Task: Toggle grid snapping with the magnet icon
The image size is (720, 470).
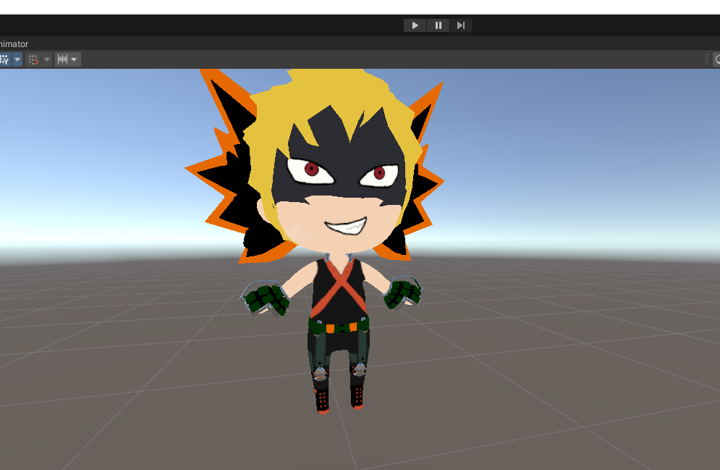Action: click(x=33, y=59)
